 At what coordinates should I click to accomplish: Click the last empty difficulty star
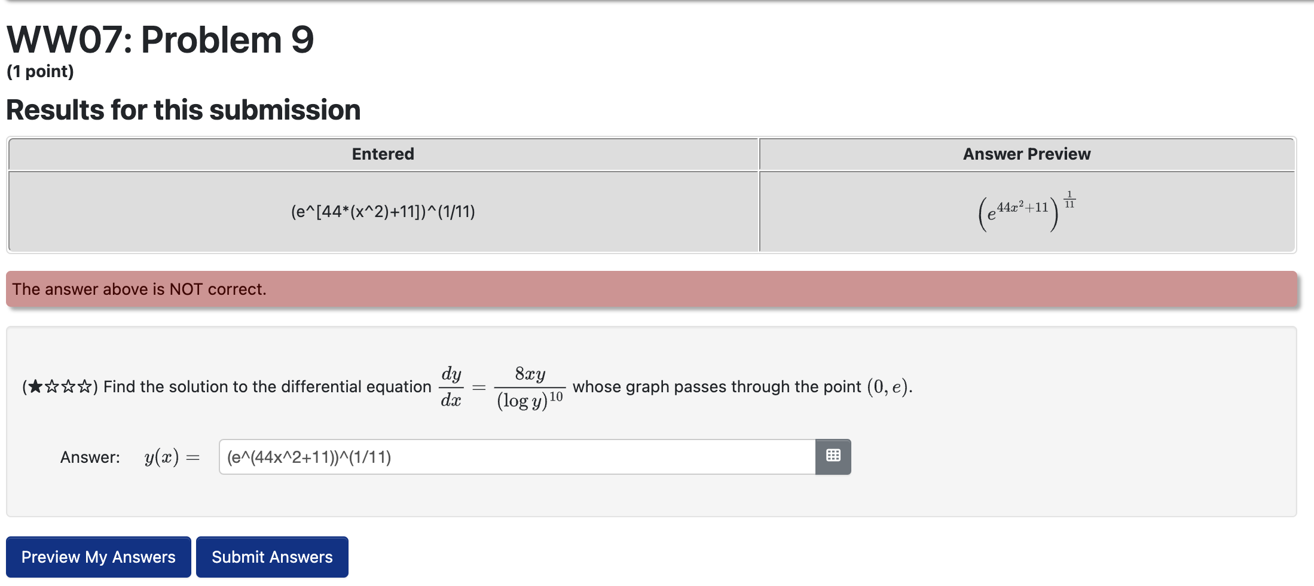point(84,387)
